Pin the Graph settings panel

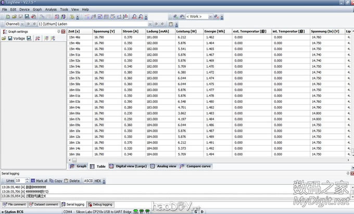click(x=58, y=31)
